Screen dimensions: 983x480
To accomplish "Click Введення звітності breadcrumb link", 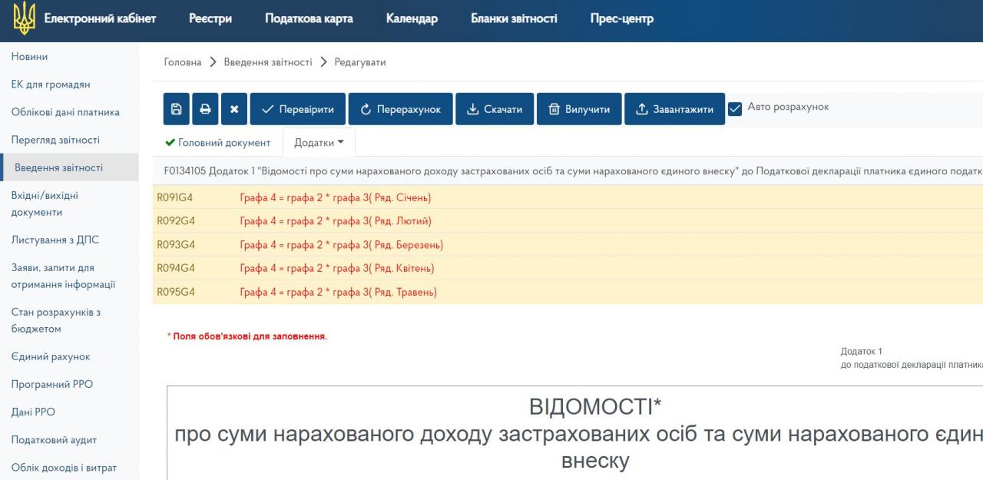I will pos(268,62).
